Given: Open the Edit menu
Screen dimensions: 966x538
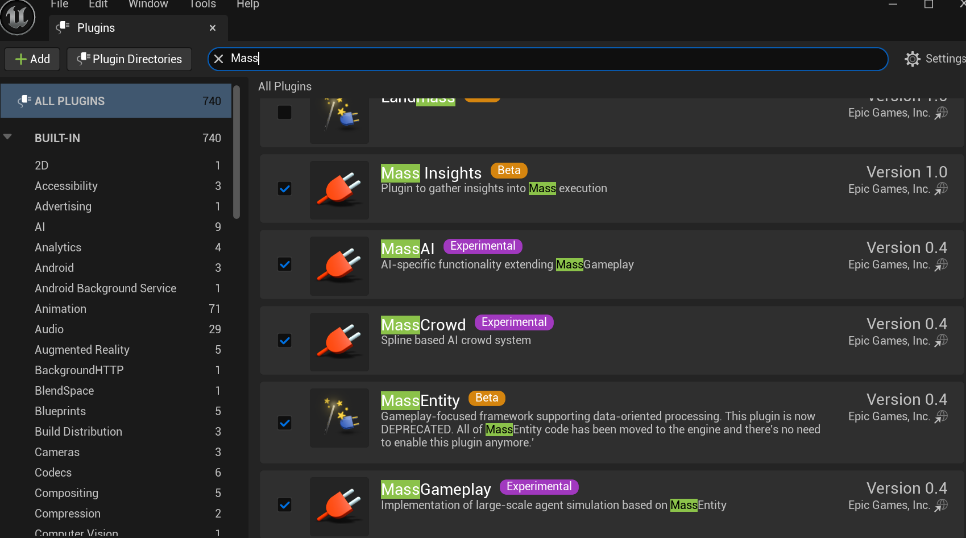Looking at the screenshot, I should click(x=98, y=5).
